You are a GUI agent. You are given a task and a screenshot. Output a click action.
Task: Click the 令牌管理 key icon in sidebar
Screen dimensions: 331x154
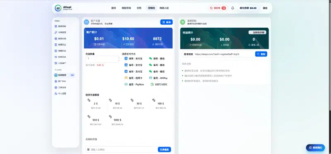(x=56, y=33)
